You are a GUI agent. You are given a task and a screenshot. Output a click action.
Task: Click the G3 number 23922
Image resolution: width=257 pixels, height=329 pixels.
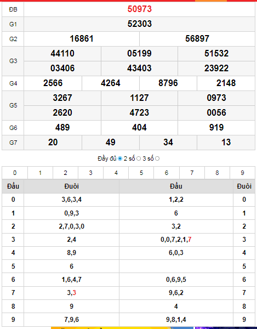(216, 69)
